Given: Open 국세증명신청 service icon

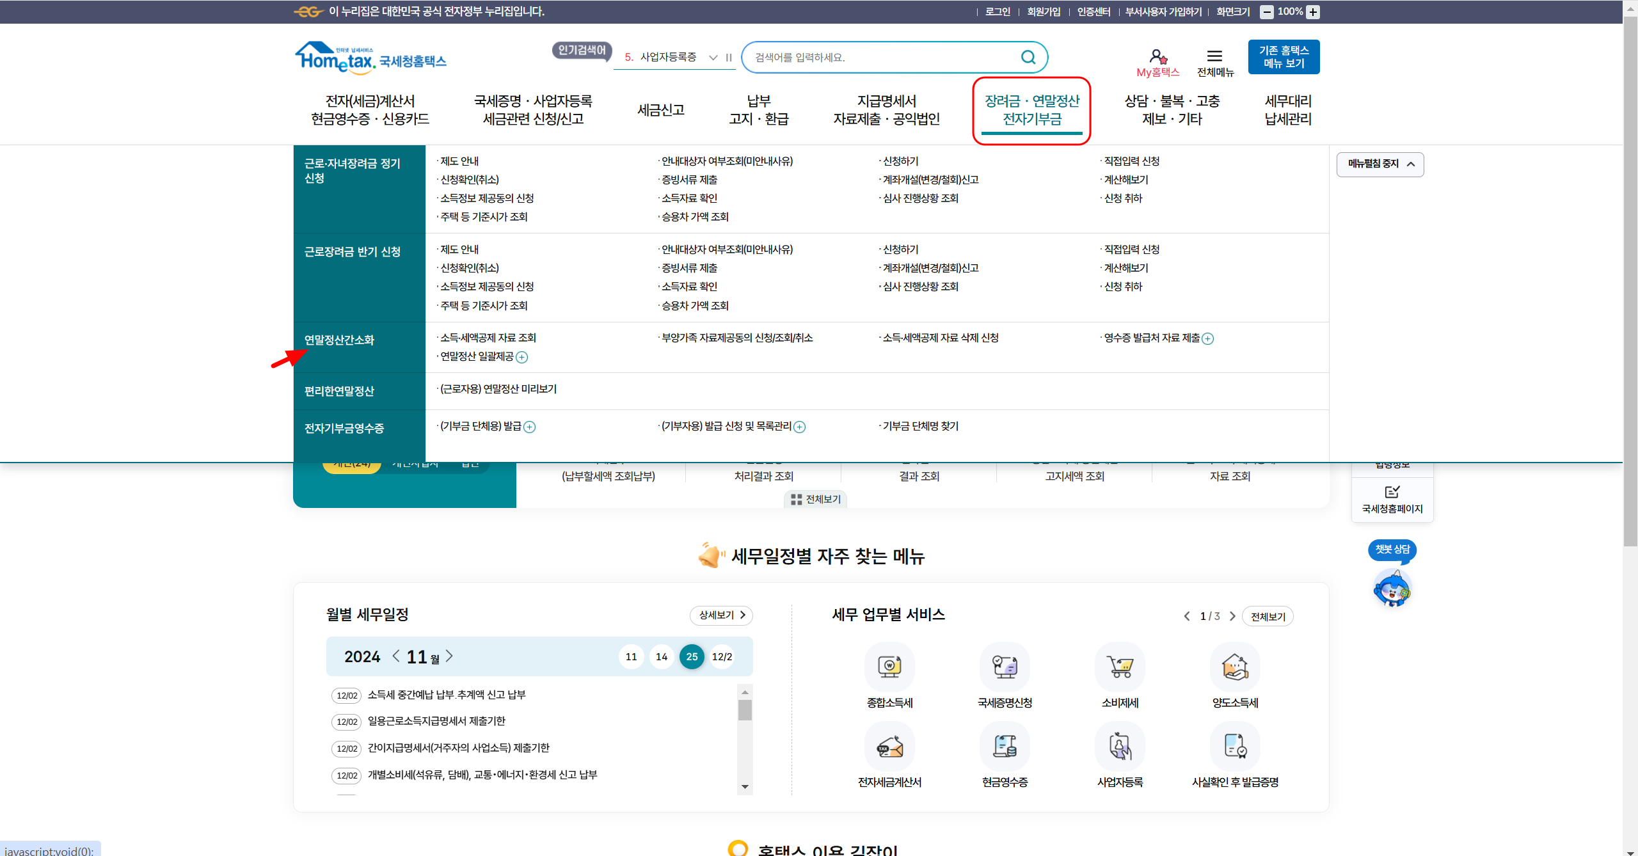Looking at the screenshot, I should point(1005,667).
